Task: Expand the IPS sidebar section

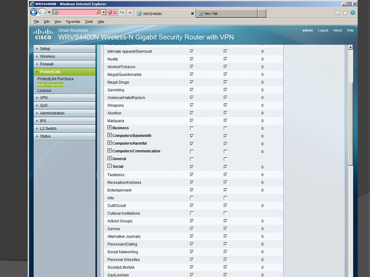Action: coord(64,121)
